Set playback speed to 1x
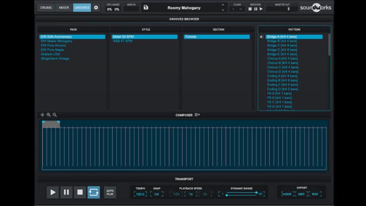 191,194
